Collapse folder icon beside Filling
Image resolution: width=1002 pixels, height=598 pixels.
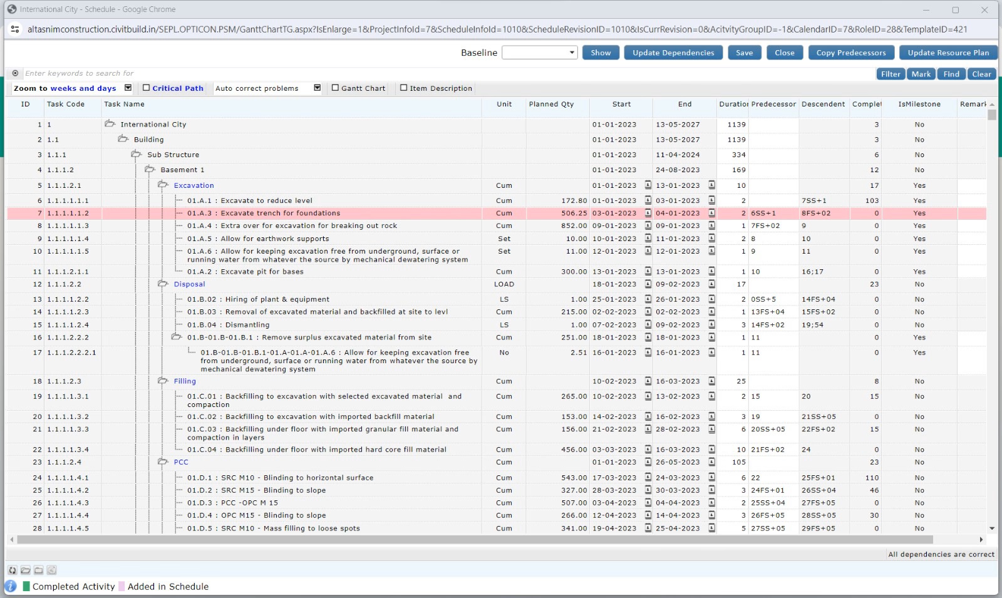click(x=163, y=381)
